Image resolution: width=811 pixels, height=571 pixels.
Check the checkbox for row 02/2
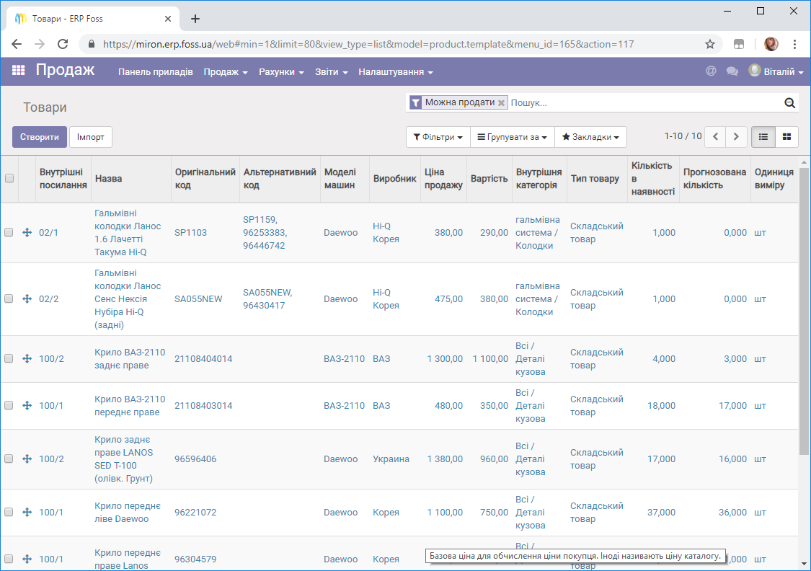pyautogui.click(x=9, y=299)
